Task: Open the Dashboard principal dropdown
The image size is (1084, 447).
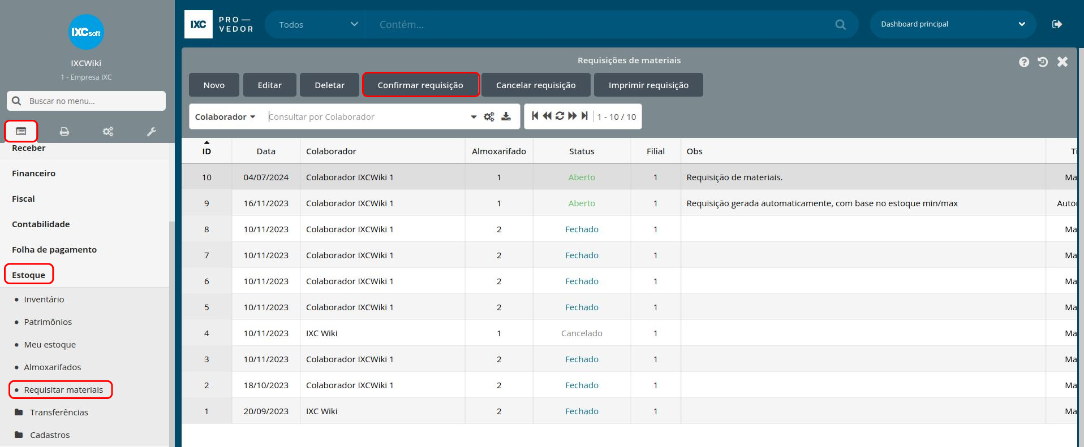Action: 953,24
